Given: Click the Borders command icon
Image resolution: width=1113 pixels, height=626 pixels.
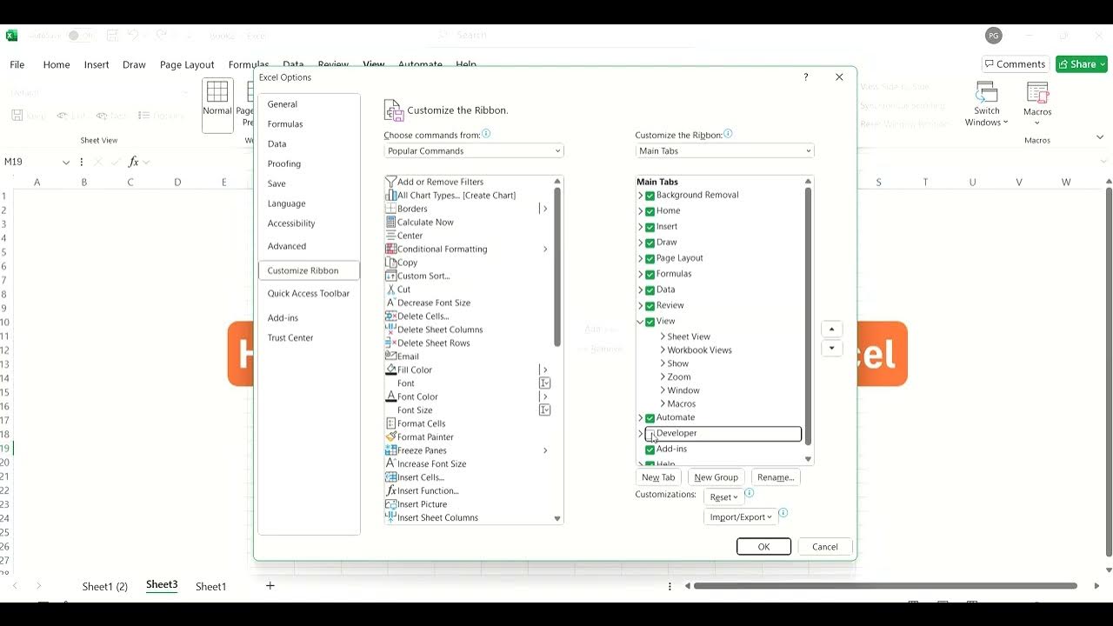Looking at the screenshot, I should pos(390,209).
